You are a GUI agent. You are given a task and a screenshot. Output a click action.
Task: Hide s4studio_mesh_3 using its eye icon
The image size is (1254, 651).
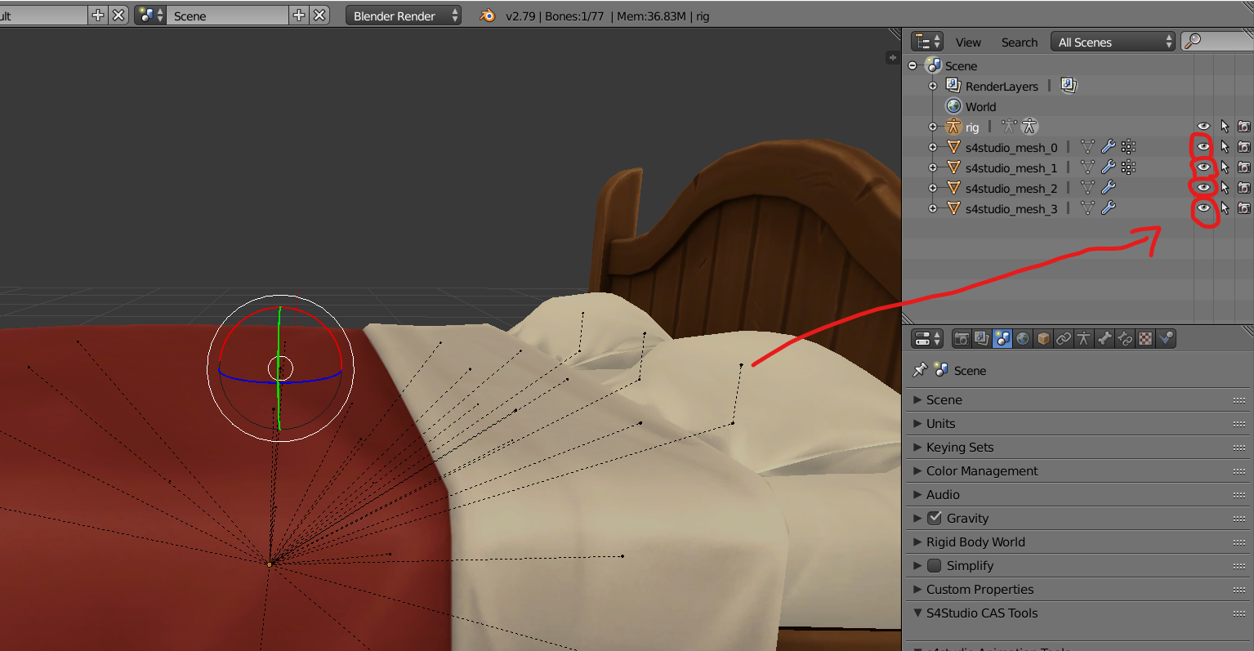tap(1203, 208)
